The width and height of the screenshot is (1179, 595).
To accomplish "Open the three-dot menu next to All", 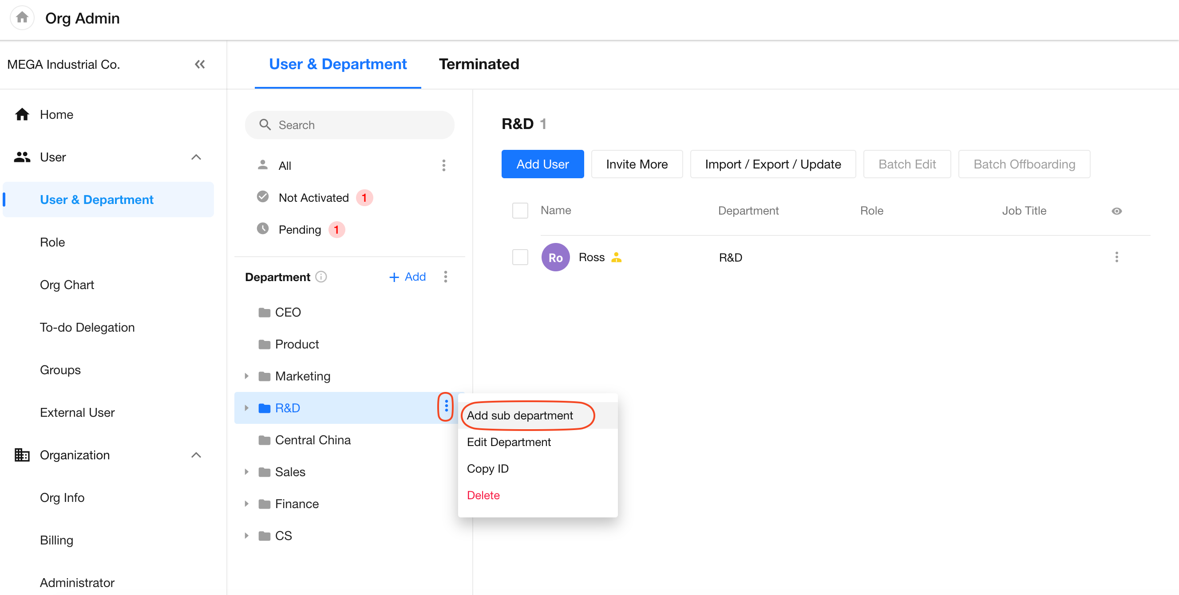I will point(443,165).
